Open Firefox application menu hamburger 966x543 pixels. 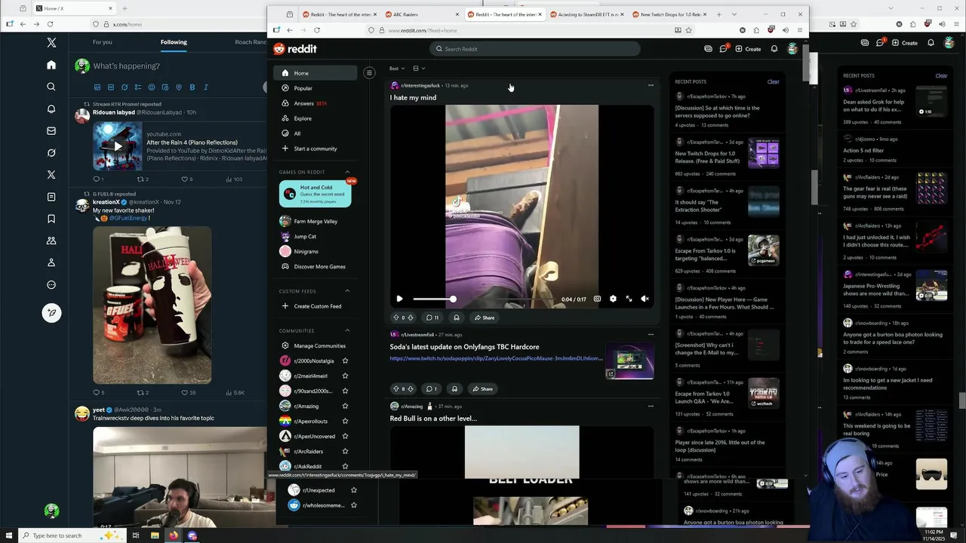(x=799, y=30)
